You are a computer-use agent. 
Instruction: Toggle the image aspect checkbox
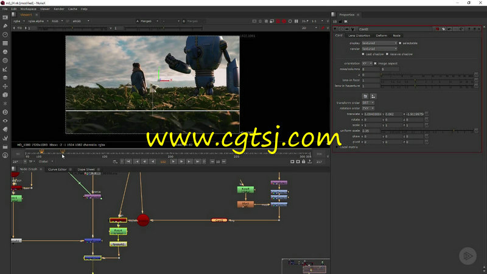point(375,63)
